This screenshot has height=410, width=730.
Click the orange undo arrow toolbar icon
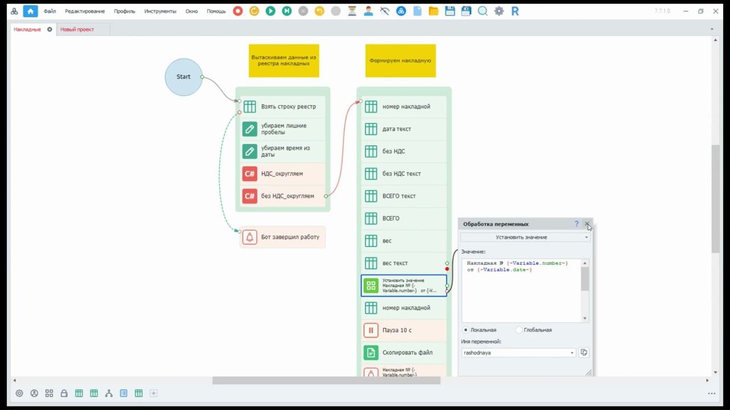[x=319, y=11]
